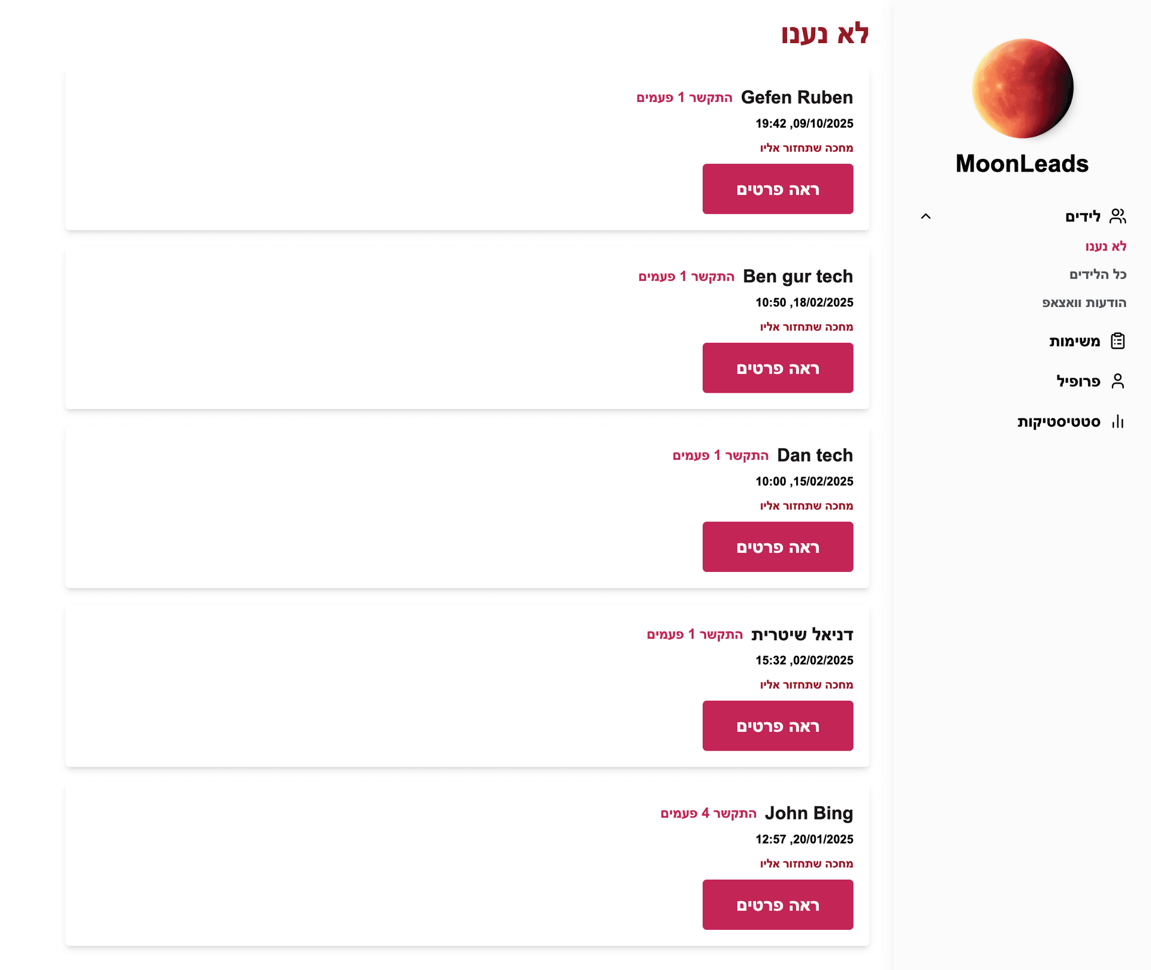The height and width of the screenshot is (970, 1151).
Task: Open the כל הלידים submenu item
Action: pos(1098,275)
